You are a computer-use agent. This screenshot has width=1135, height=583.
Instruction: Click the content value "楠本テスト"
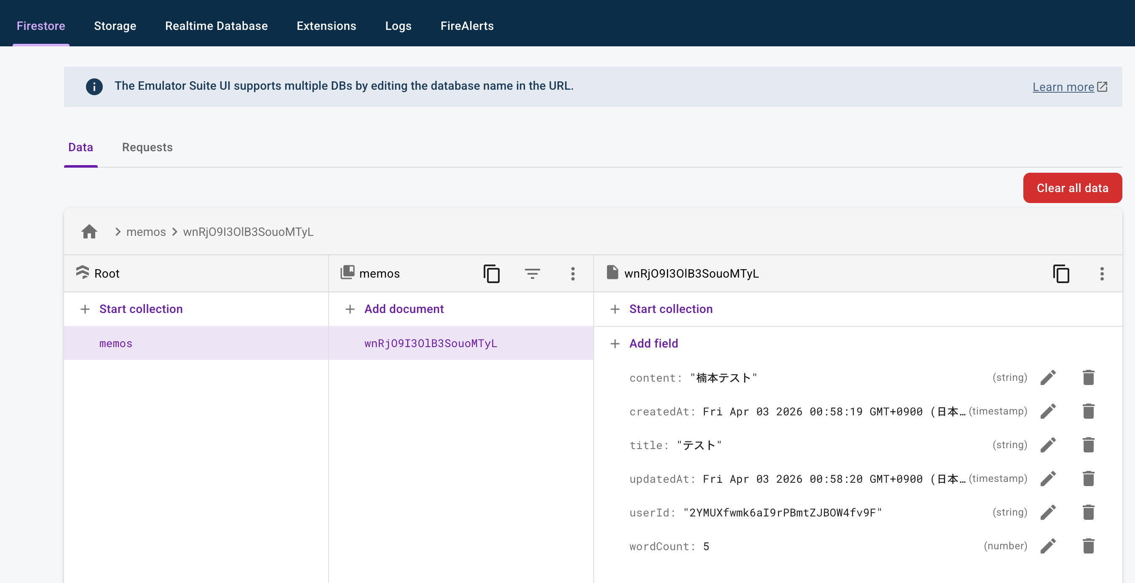click(723, 378)
